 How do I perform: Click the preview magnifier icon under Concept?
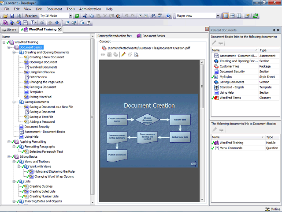136,55
